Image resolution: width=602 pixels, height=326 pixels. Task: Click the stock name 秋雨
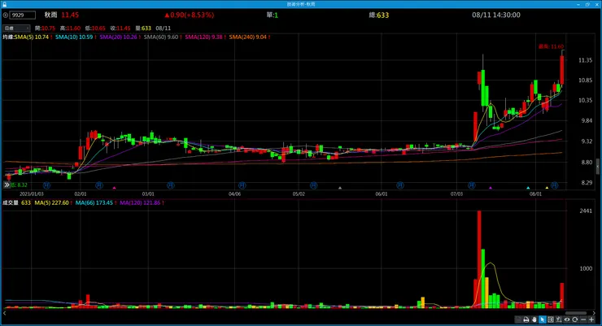[x=50, y=15]
